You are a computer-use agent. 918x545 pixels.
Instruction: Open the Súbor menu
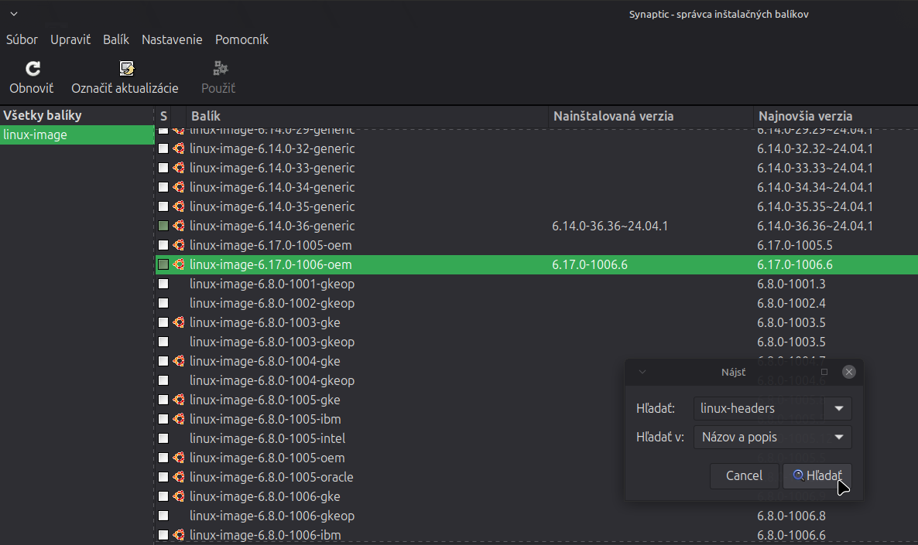point(22,39)
